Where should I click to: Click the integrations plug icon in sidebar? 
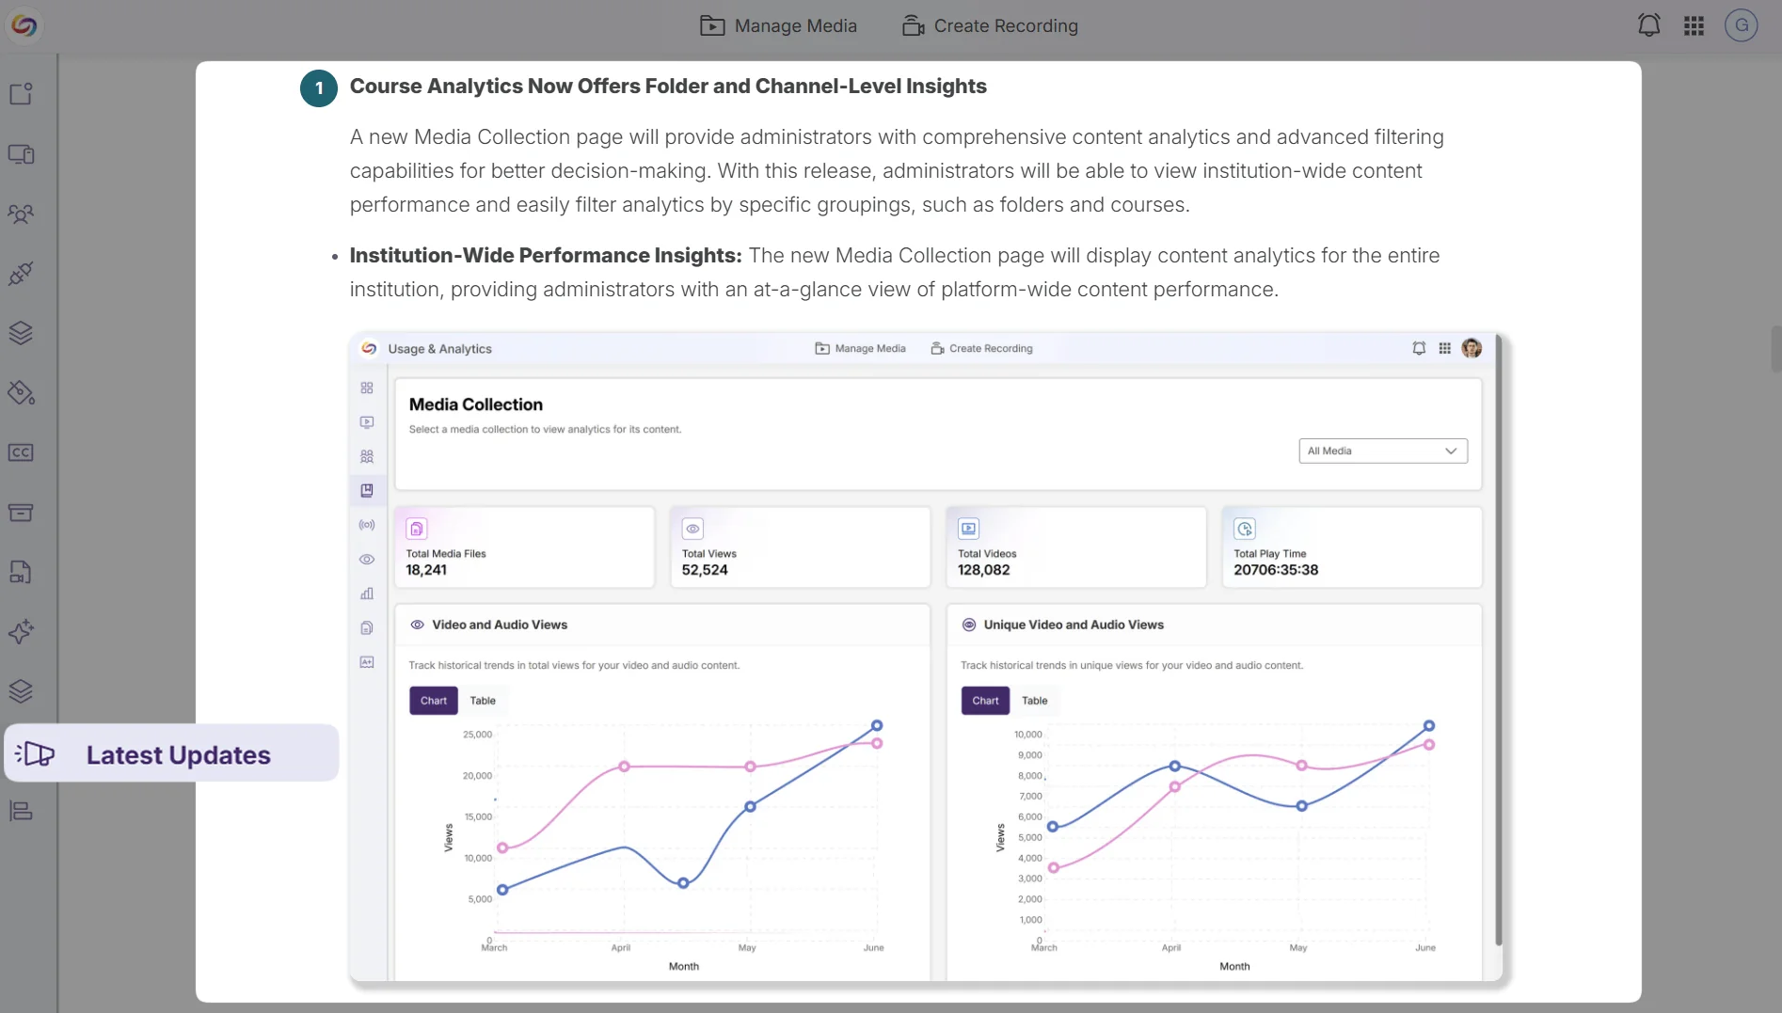[x=22, y=274]
